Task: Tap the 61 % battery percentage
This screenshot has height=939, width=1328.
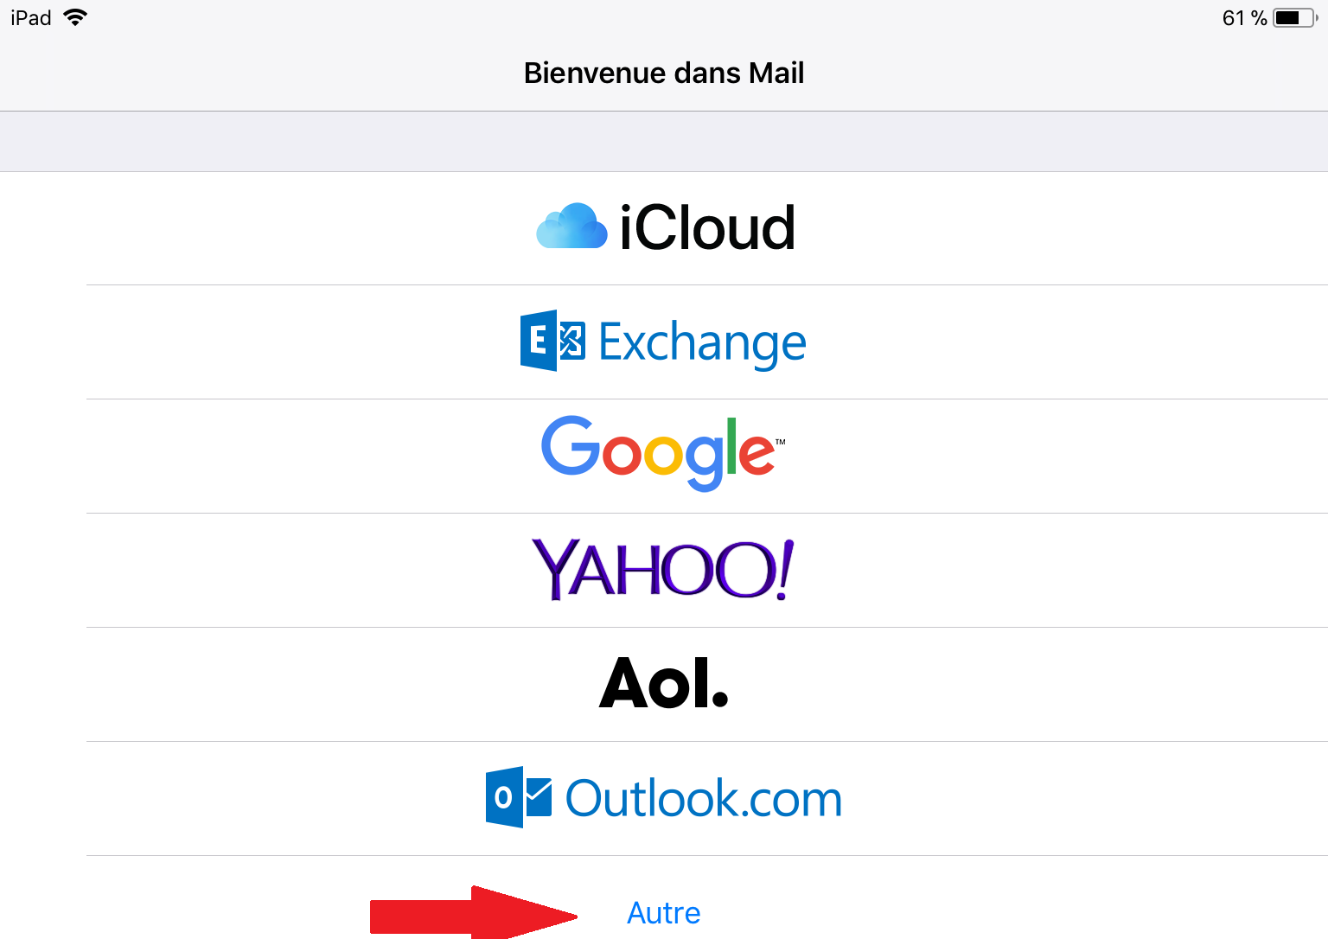Action: pyautogui.click(x=1244, y=18)
